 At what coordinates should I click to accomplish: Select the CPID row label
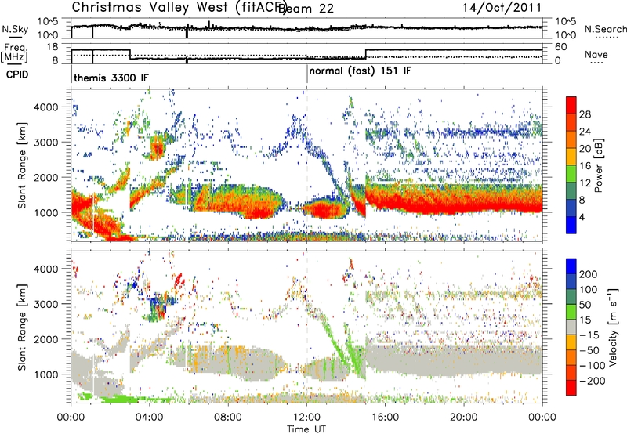tap(17, 74)
